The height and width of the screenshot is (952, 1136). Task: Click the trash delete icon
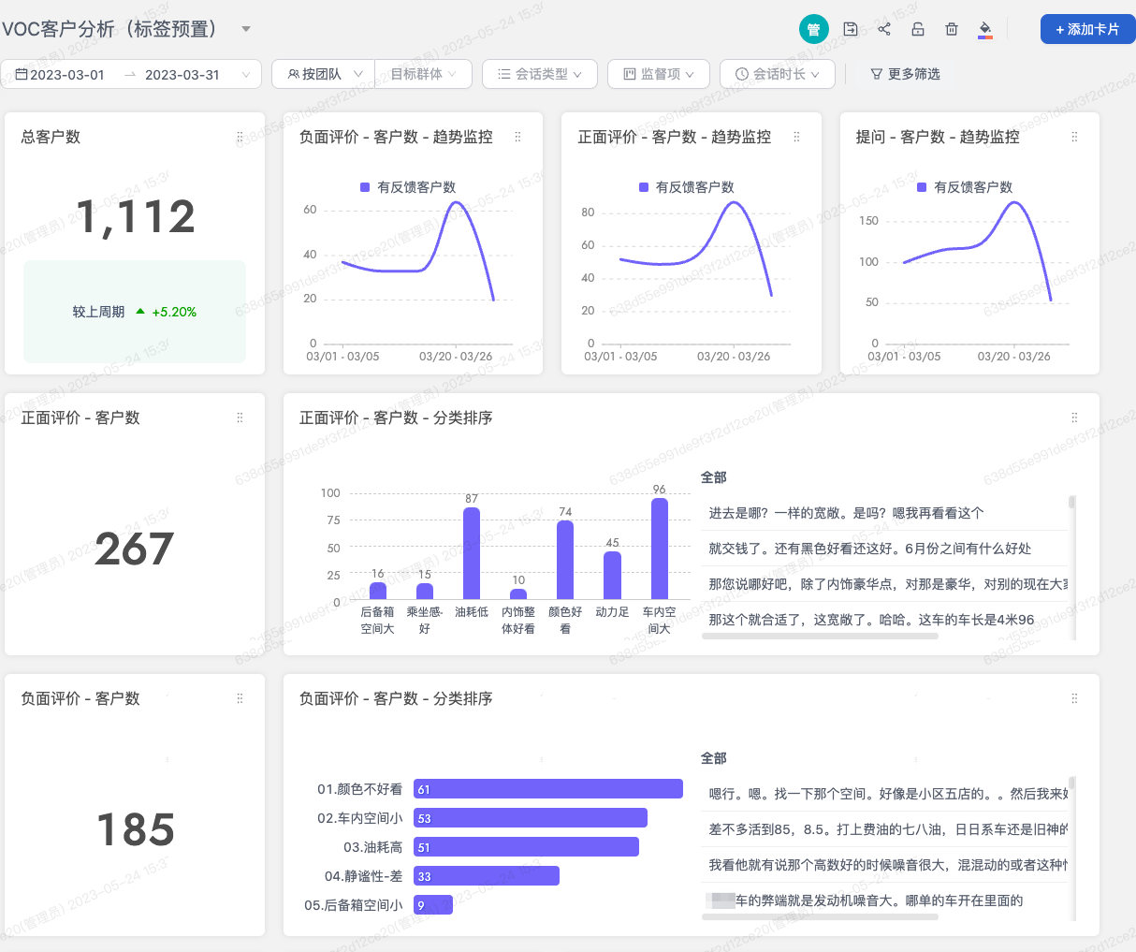coord(952,29)
